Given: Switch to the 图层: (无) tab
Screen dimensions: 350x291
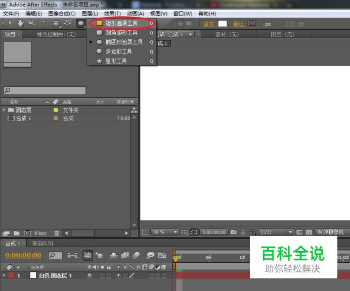Looking at the screenshot, I should pyautogui.click(x=282, y=34).
